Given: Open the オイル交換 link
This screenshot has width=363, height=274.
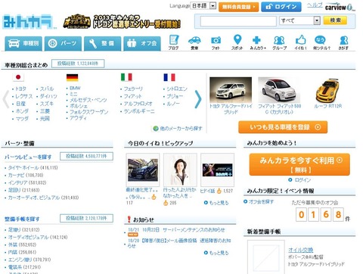Looking at the screenshot, I should (300, 250).
